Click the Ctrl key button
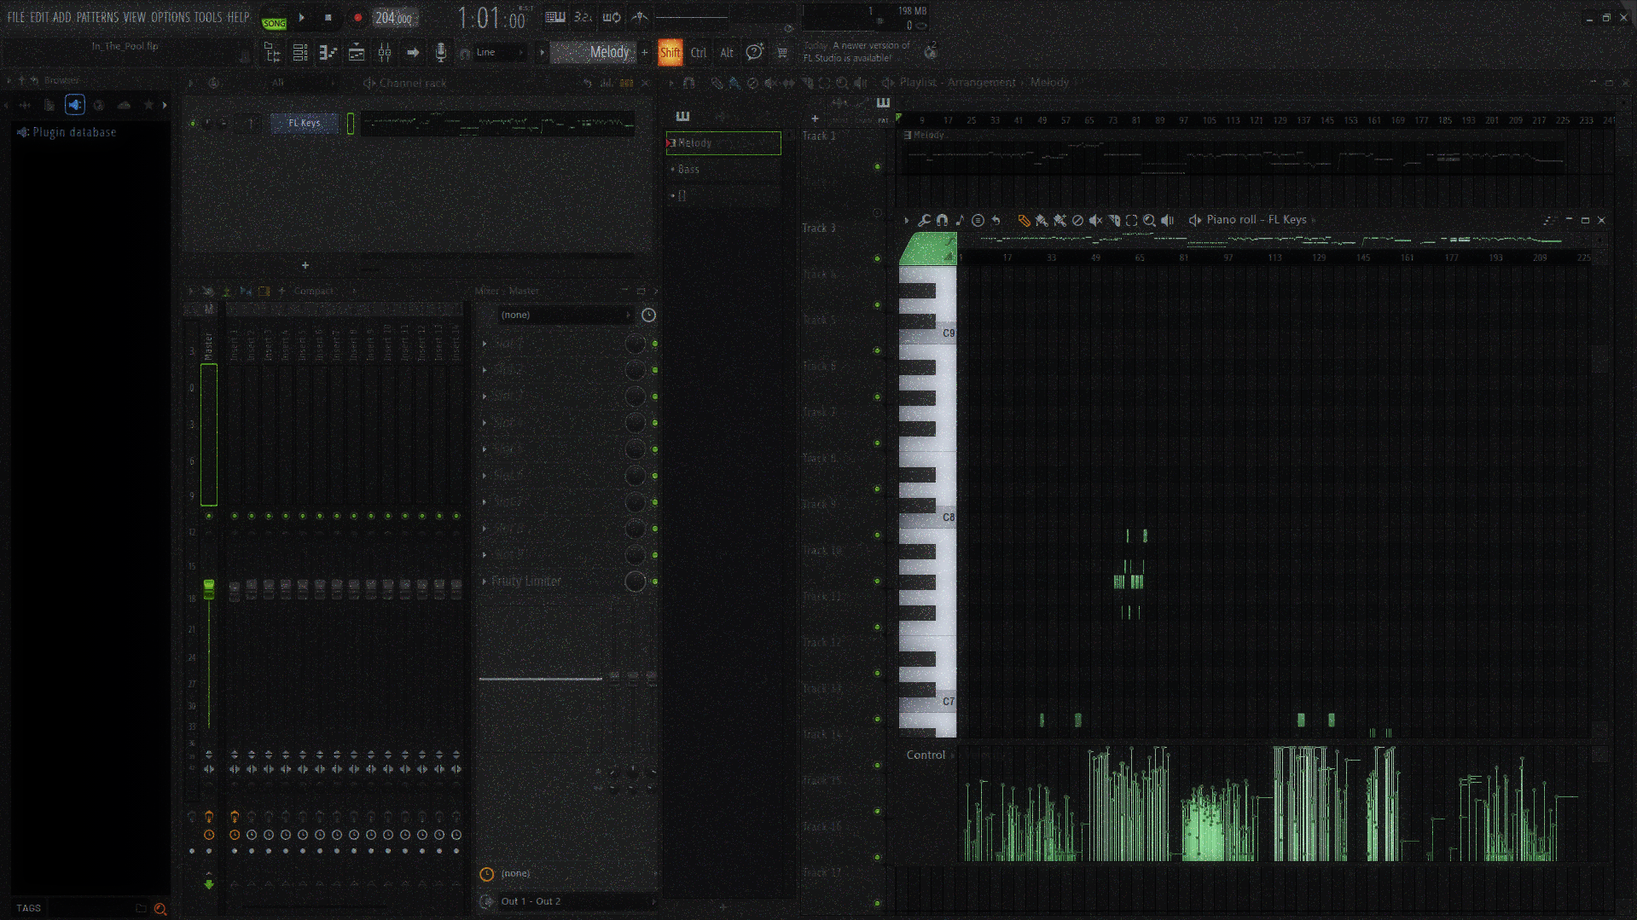The image size is (1637, 920). pyautogui.click(x=699, y=53)
